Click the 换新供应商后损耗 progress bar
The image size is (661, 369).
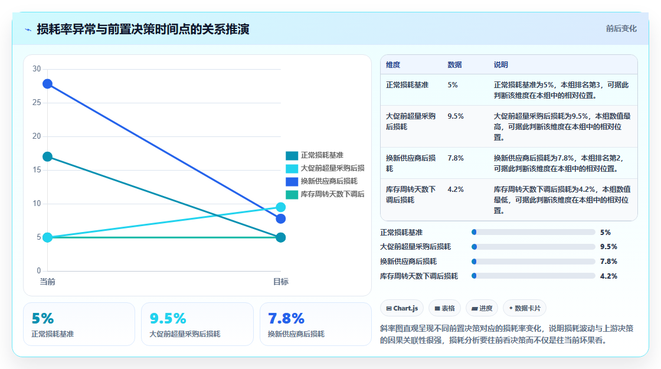coord(534,262)
